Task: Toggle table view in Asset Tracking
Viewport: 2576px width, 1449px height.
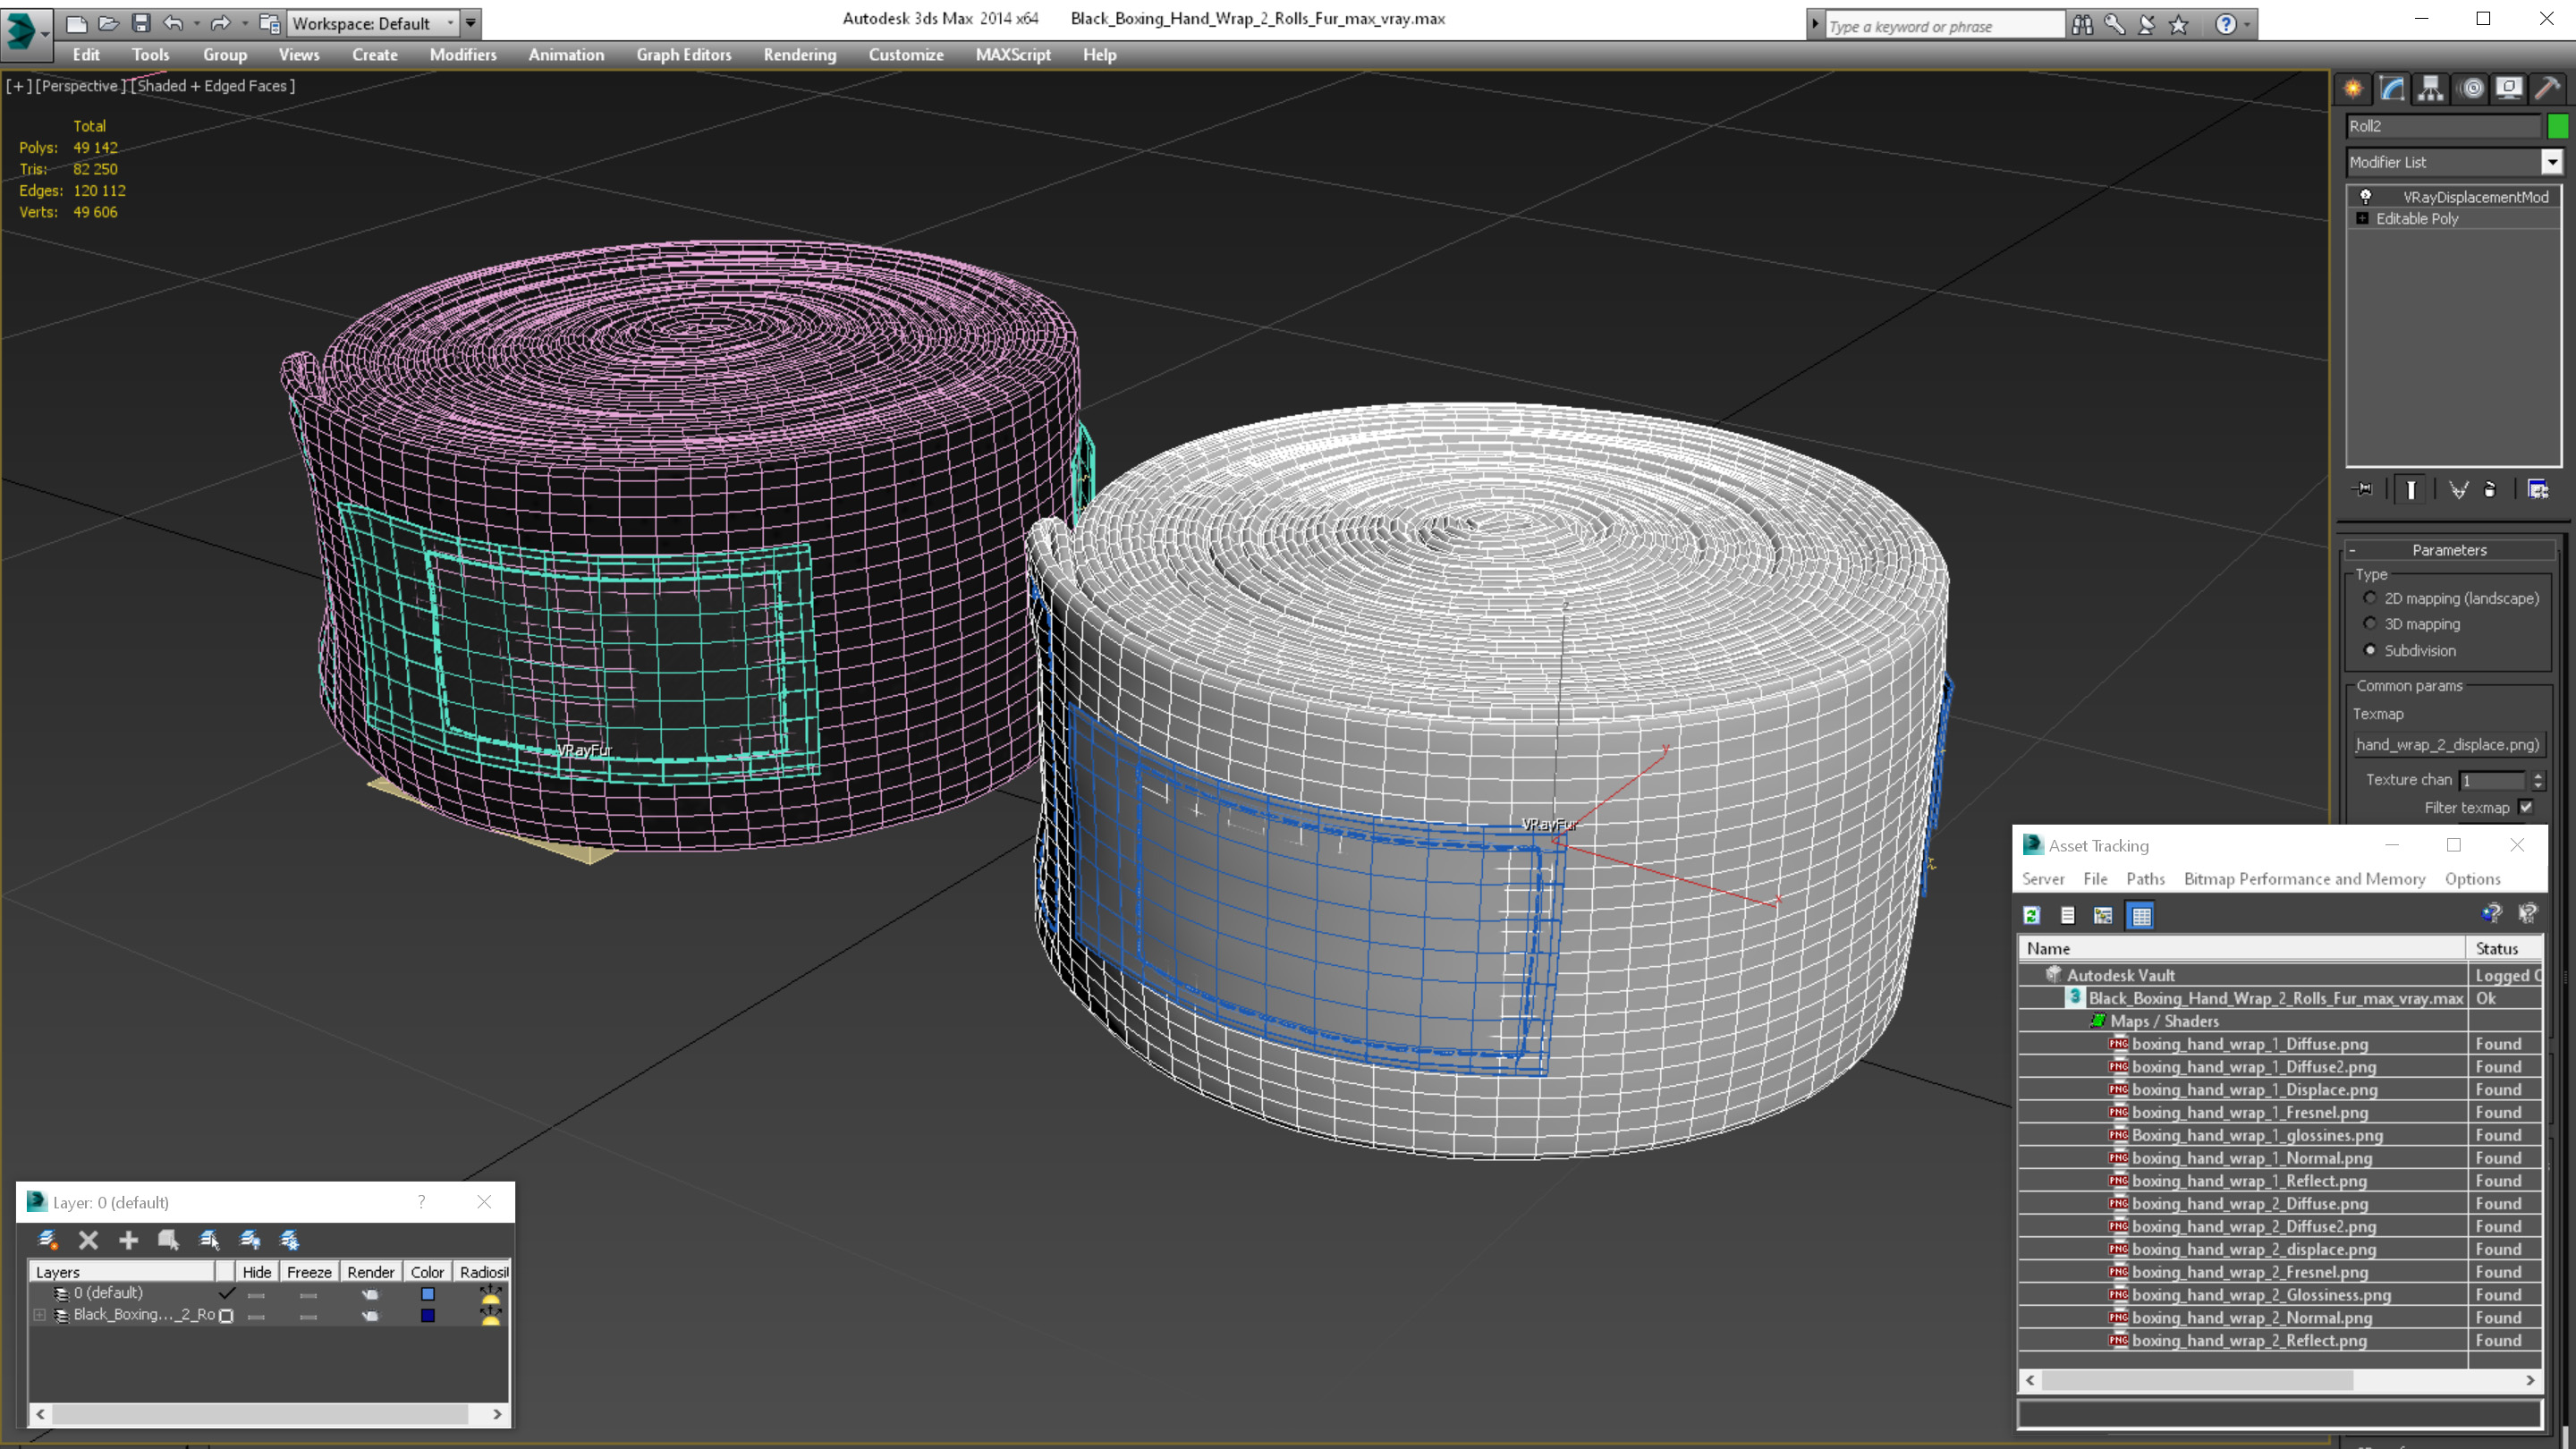Action: click(2141, 915)
